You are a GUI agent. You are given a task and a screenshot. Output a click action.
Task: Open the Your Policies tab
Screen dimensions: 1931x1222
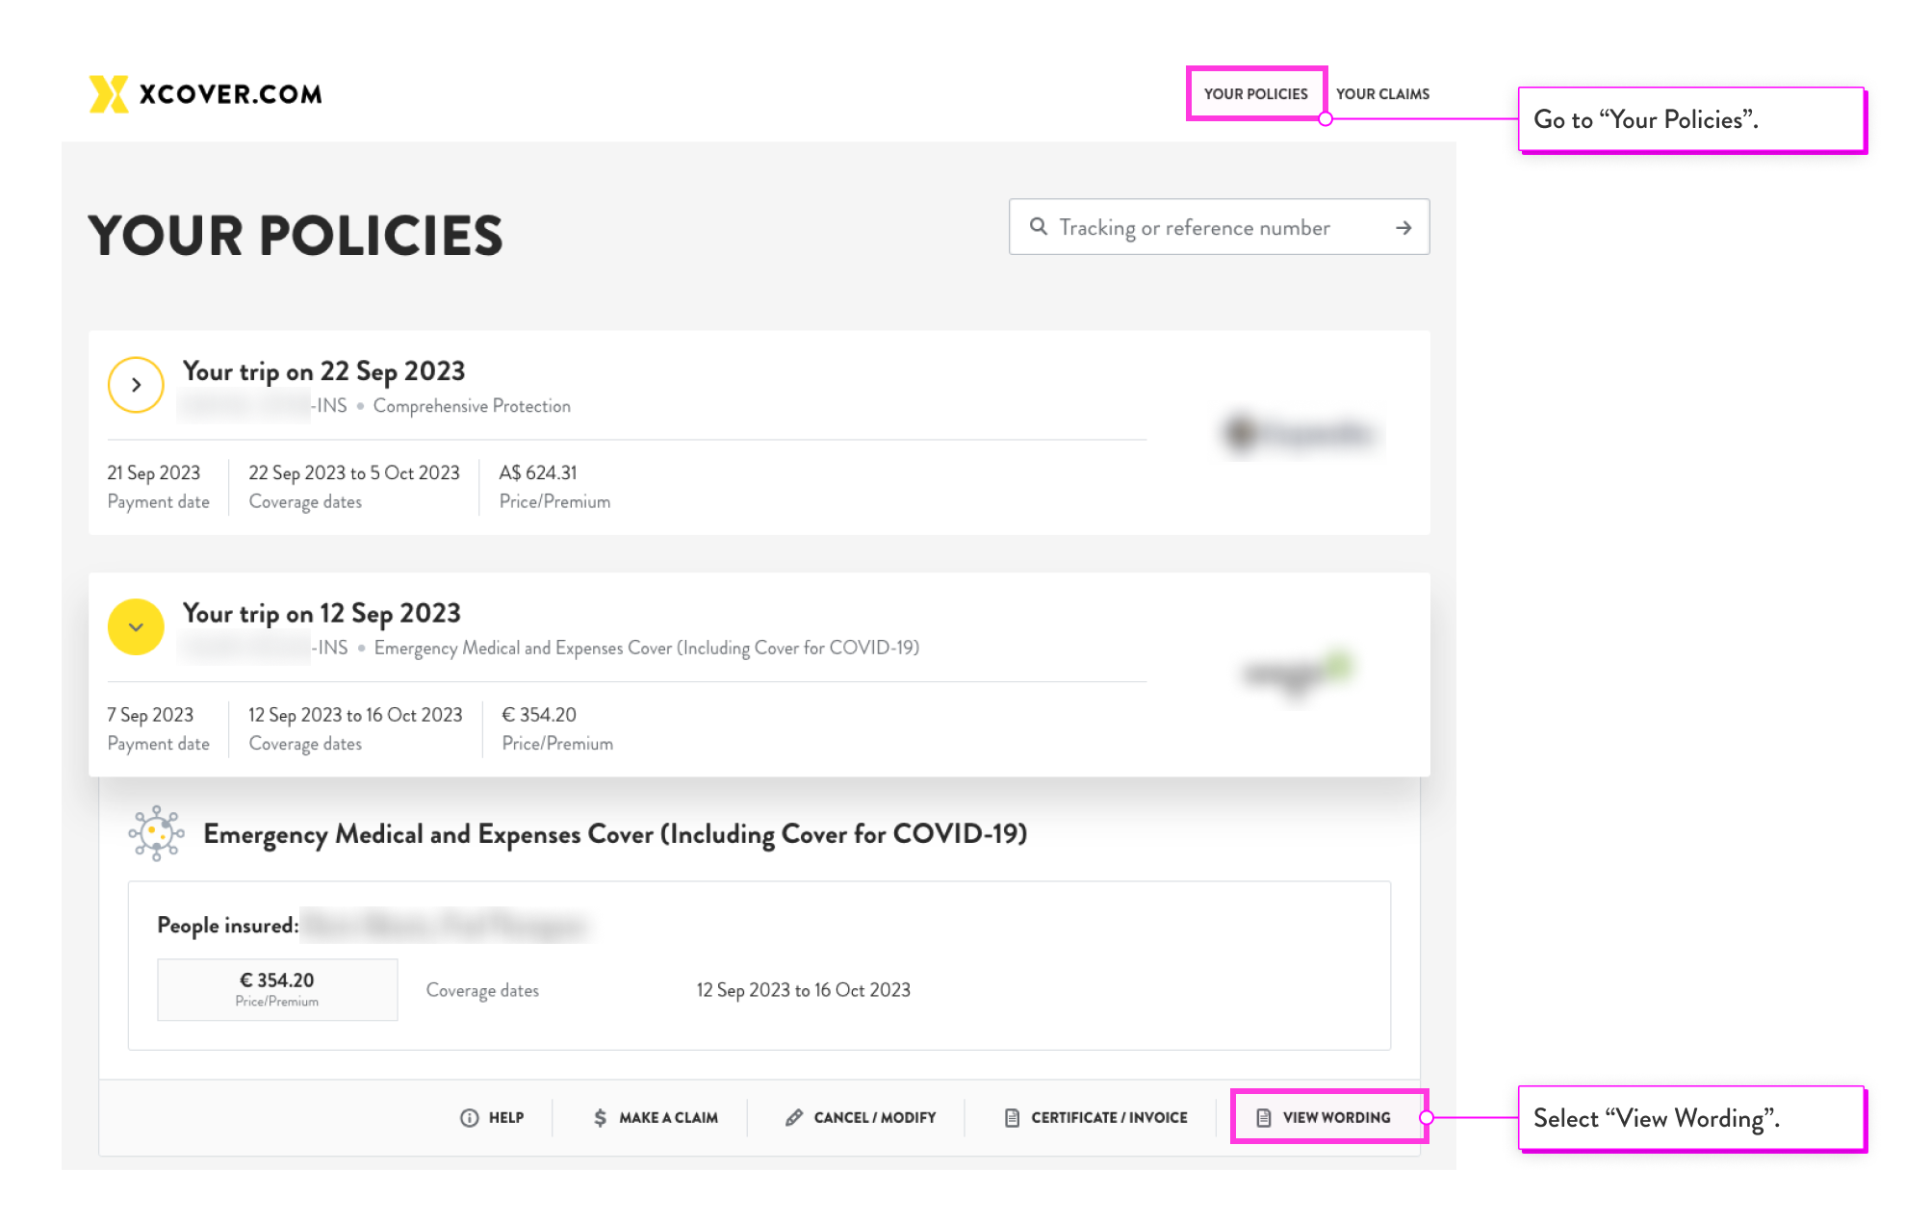1255,94
